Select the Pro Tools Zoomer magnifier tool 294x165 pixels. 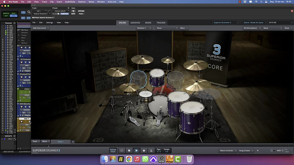pyautogui.click(x=29, y=12)
